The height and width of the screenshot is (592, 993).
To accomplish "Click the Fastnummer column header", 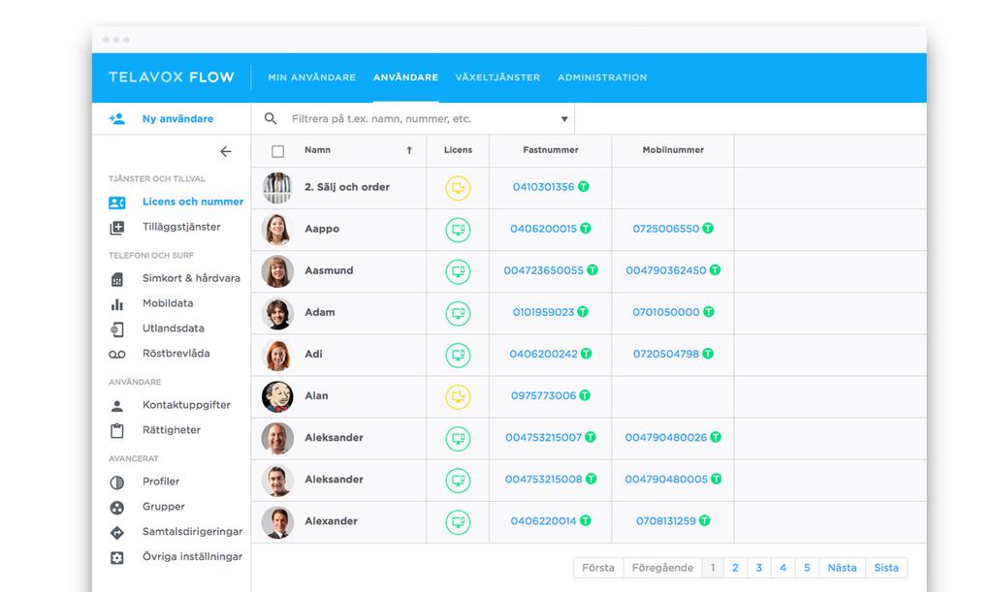I will tap(551, 150).
